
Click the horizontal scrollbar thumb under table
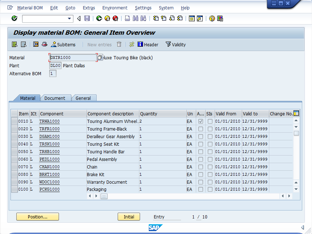coord(104,196)
